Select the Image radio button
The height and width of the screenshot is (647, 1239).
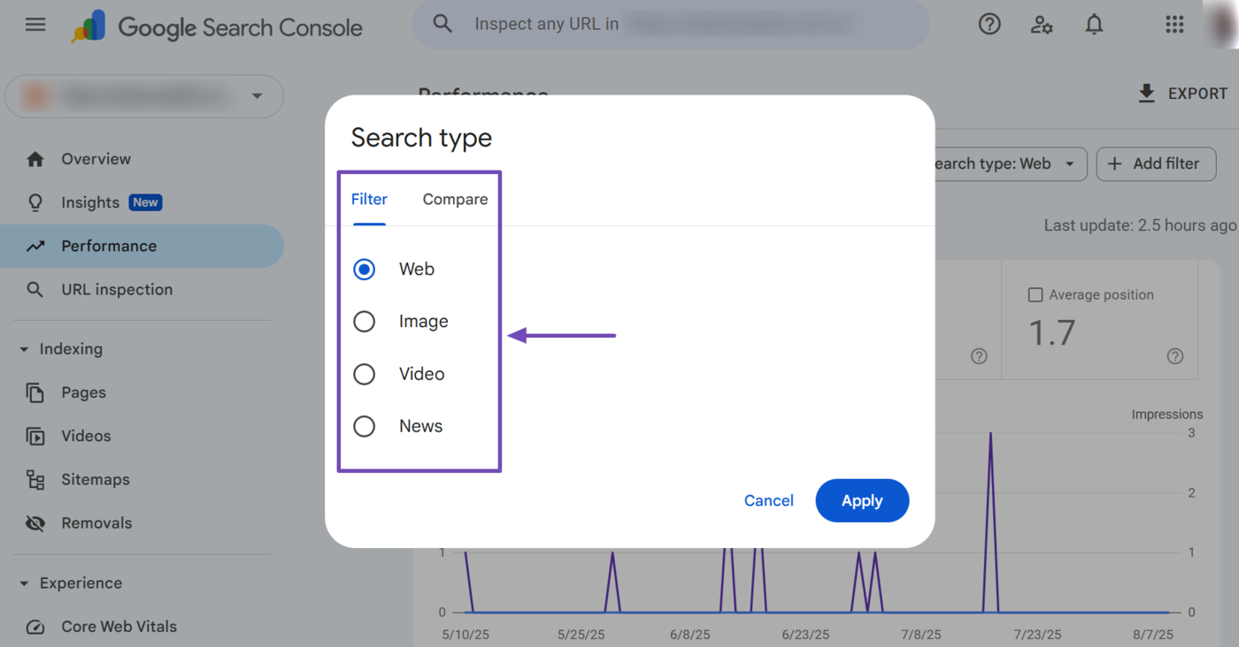click(x=365, y=322)
